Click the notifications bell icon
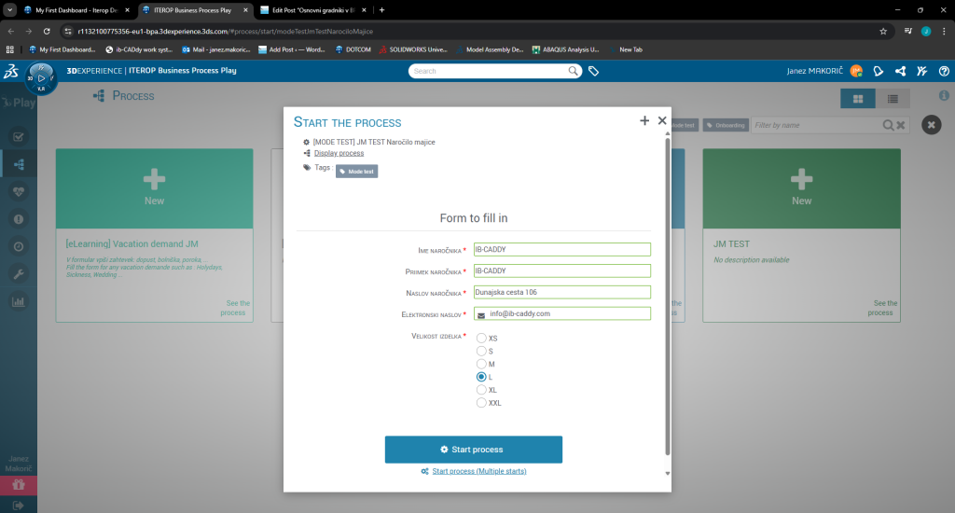Screen dimensions: 955x513 tap(878, 71)
